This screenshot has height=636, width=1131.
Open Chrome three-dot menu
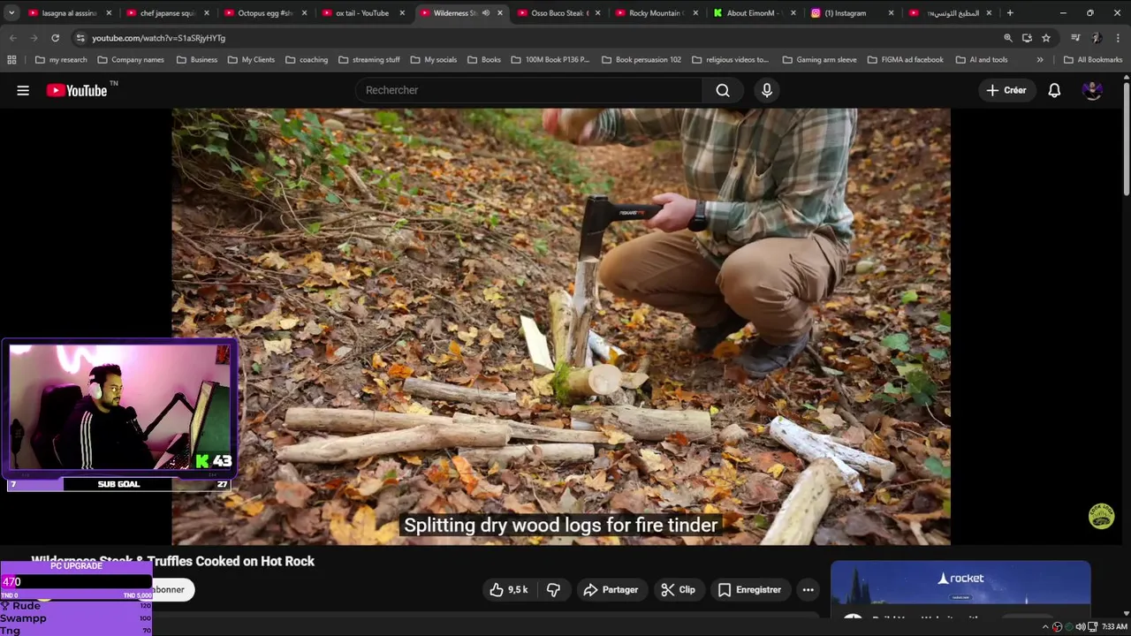click(1118, 38)
